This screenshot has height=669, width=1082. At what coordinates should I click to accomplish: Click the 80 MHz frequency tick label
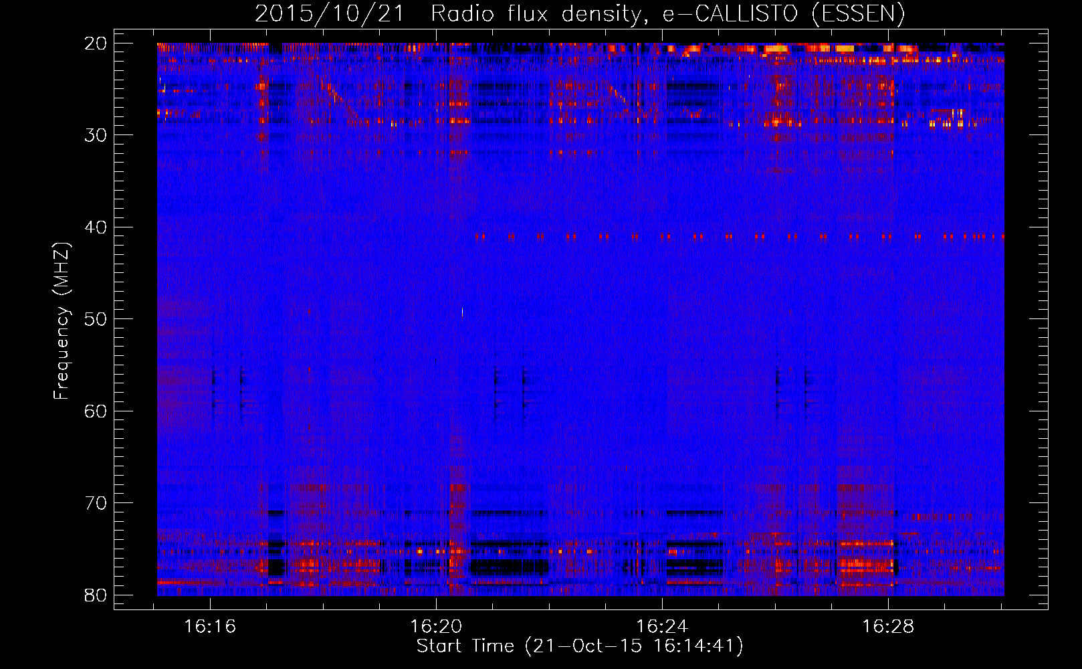(x=96, y=595)
